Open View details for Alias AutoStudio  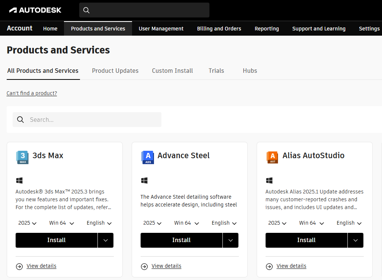(291, 266)
